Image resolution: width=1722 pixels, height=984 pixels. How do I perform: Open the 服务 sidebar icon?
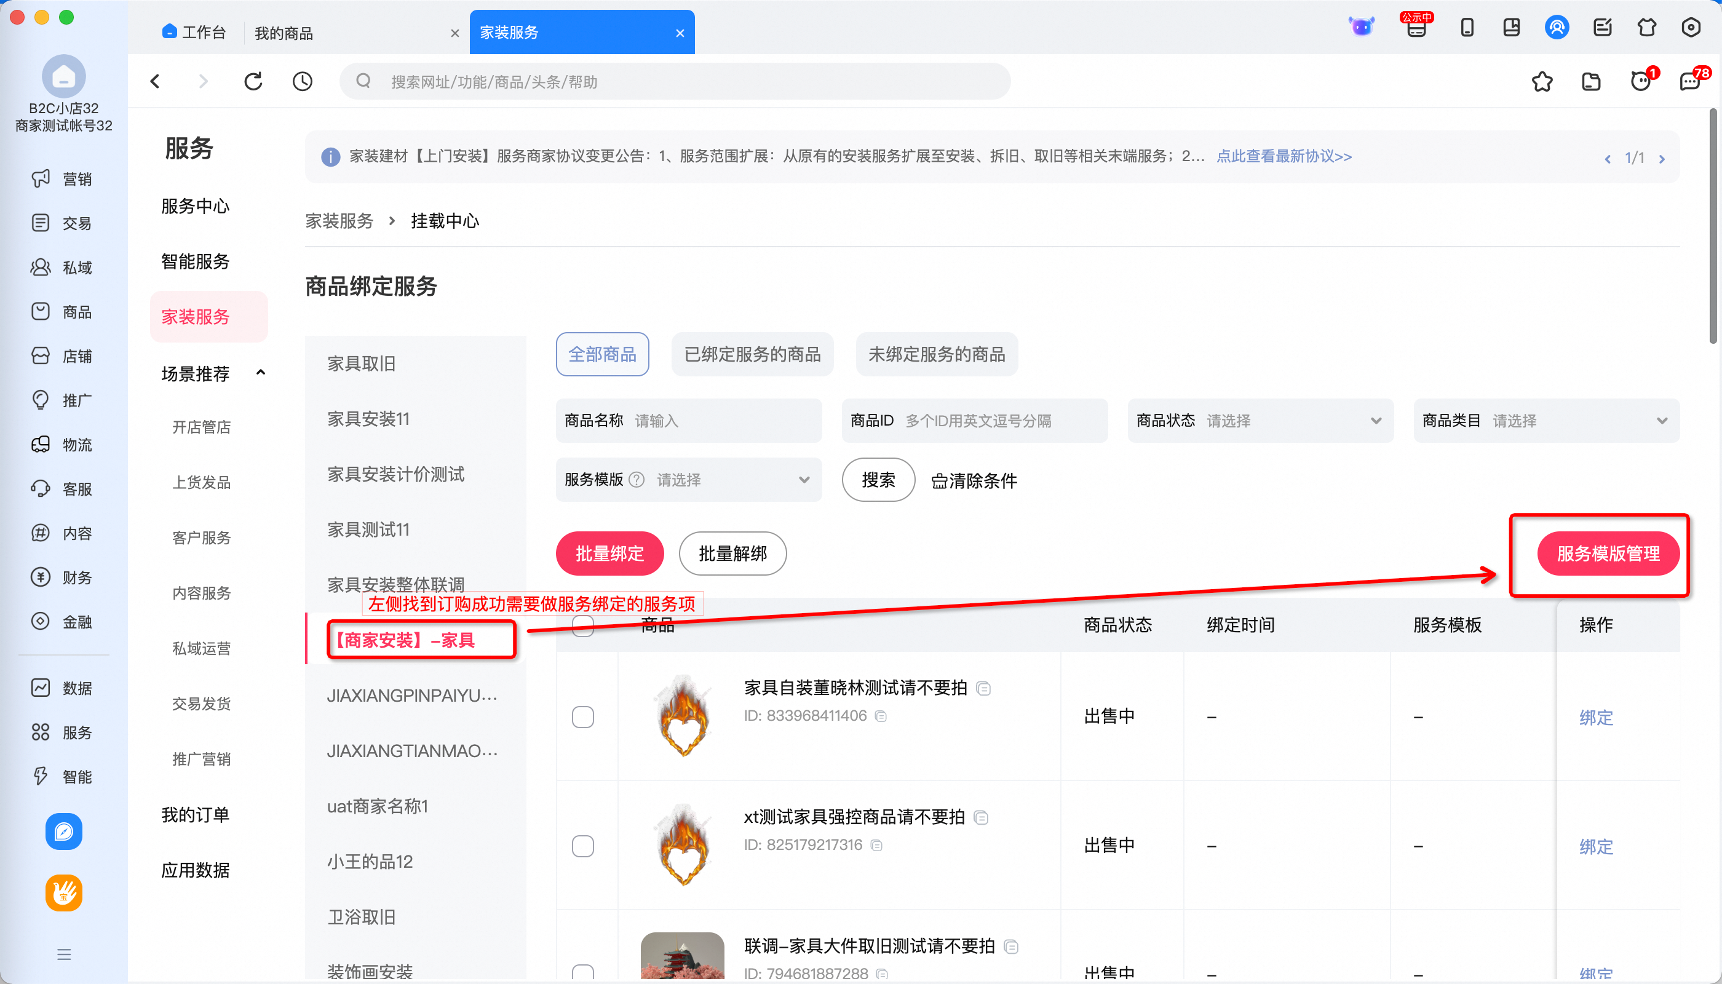[x=41, y=732]
